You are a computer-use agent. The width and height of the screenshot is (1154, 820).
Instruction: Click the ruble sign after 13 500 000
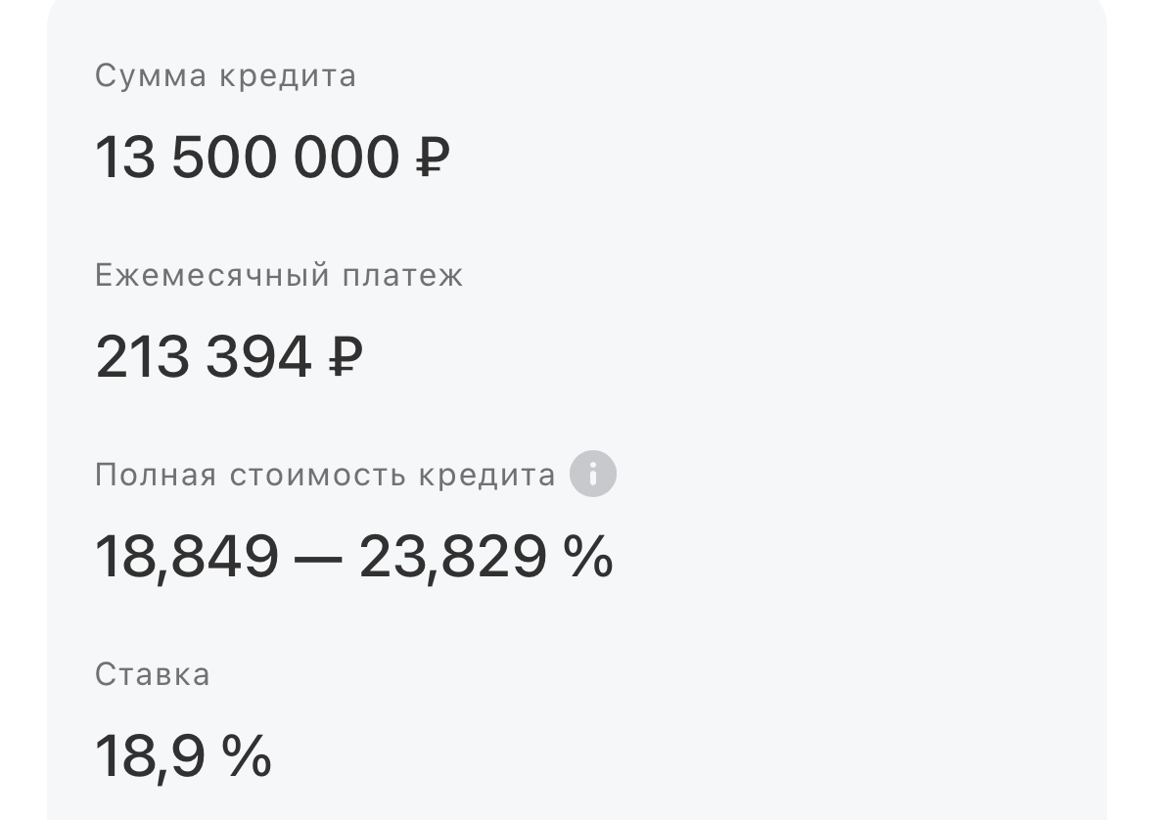(433, 158)
